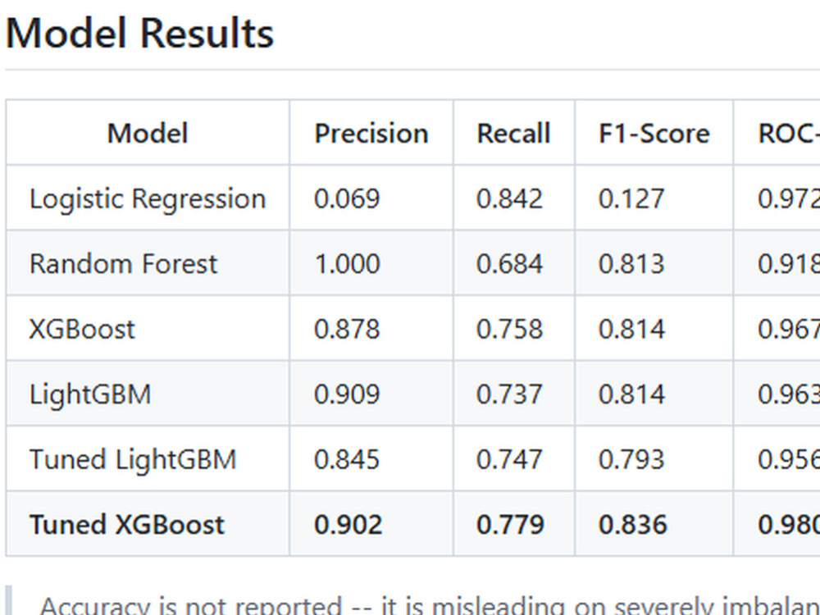
Task: Click the Precision column header
Action: click(x=371, y=133)
